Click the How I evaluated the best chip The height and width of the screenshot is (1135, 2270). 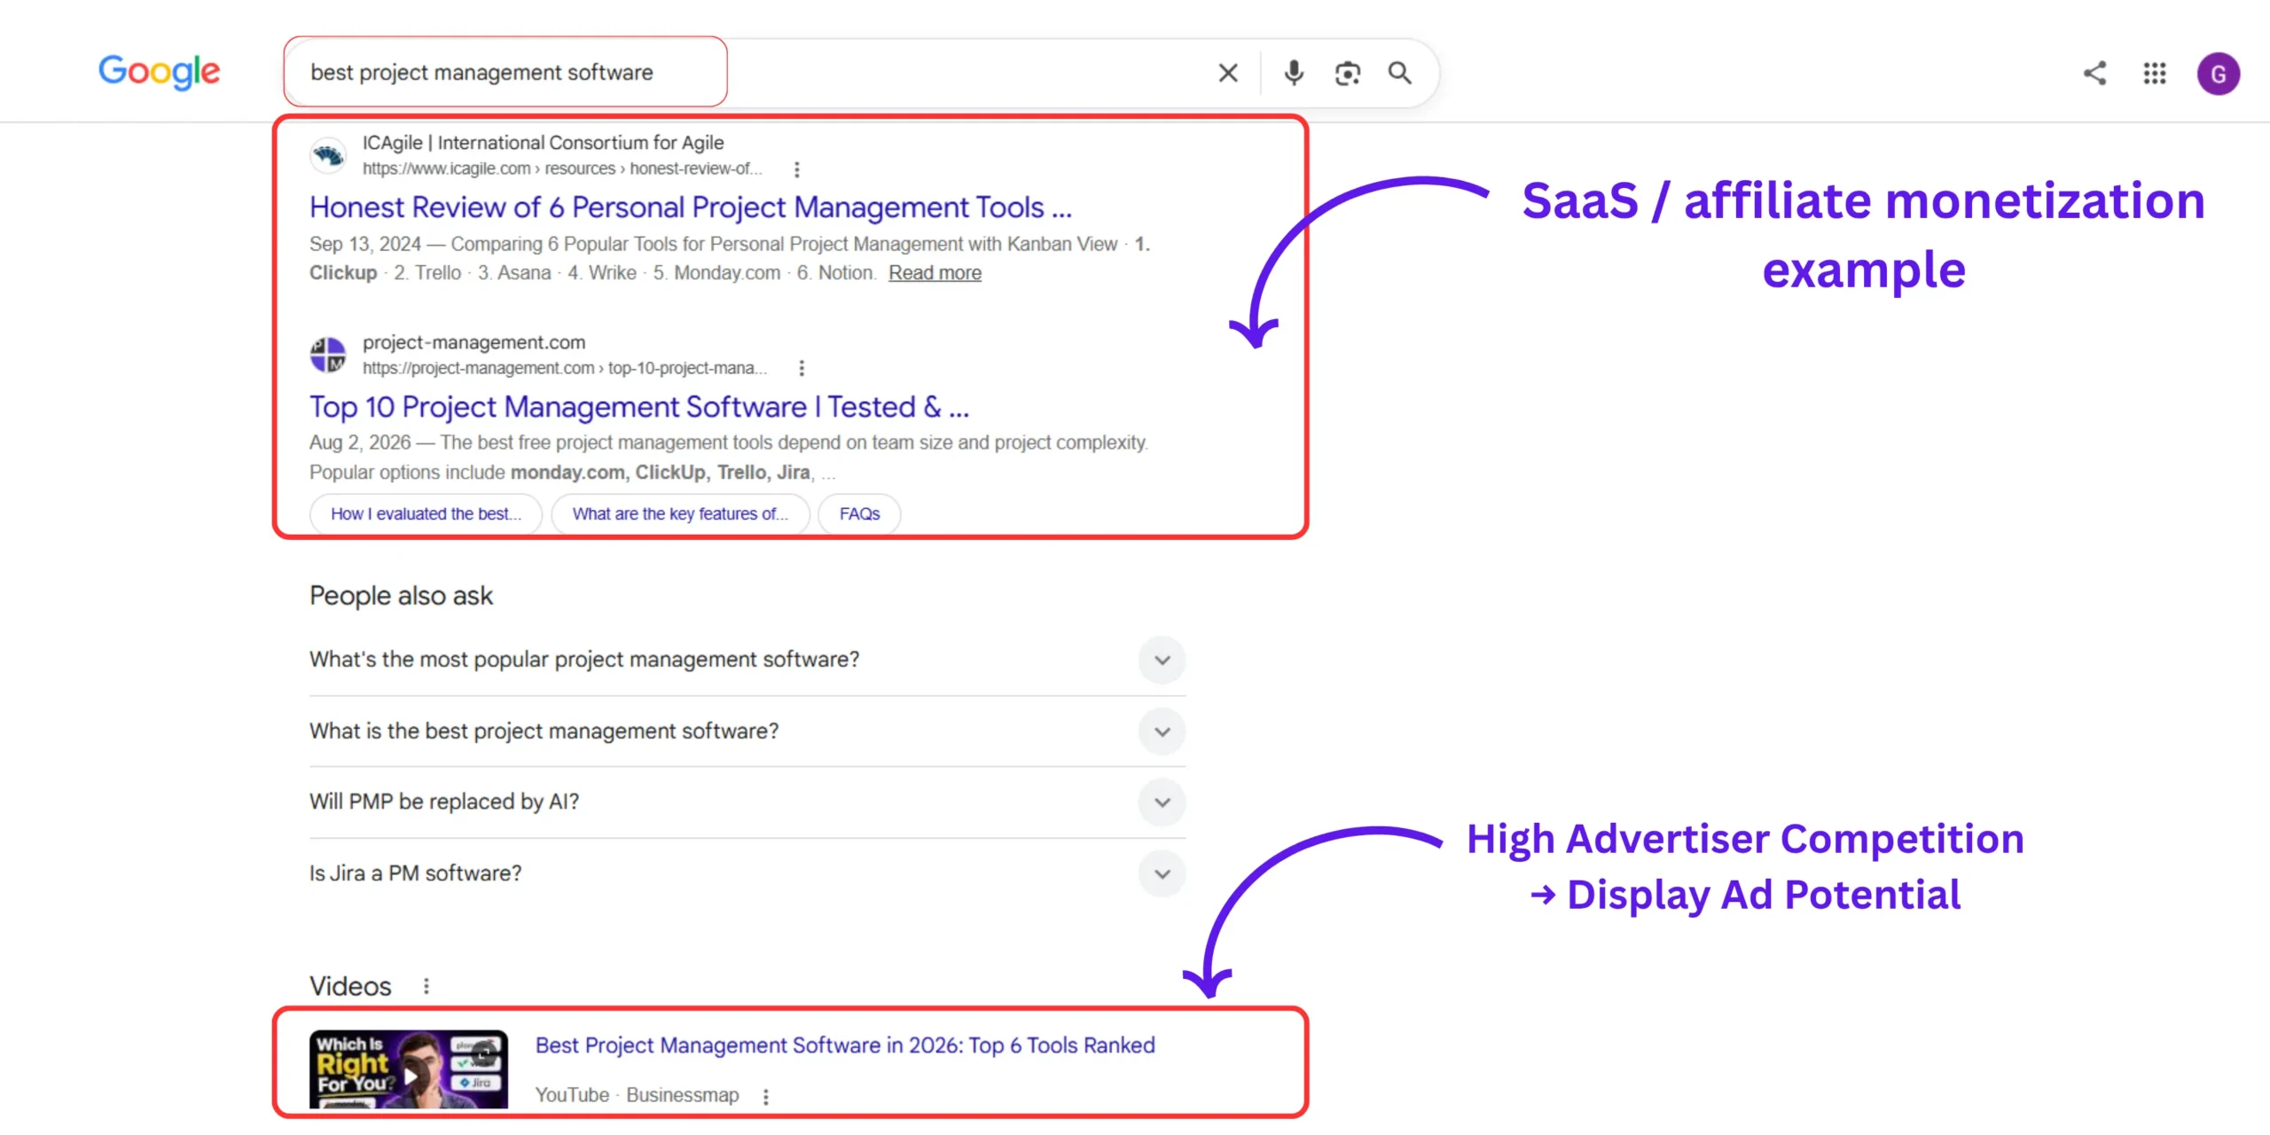coord(426,514)
